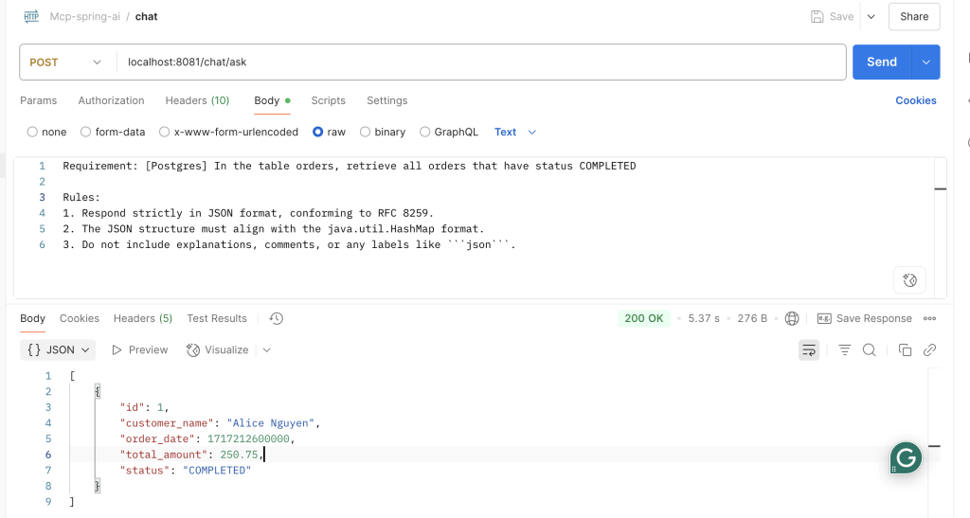Click the globe network icon
970x518 pixels.
[792, 319]
